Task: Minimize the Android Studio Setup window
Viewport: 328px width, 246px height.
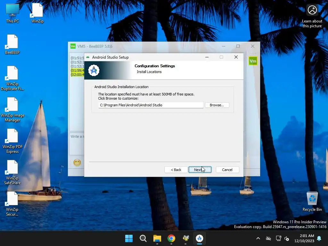Action: (207, 57)
